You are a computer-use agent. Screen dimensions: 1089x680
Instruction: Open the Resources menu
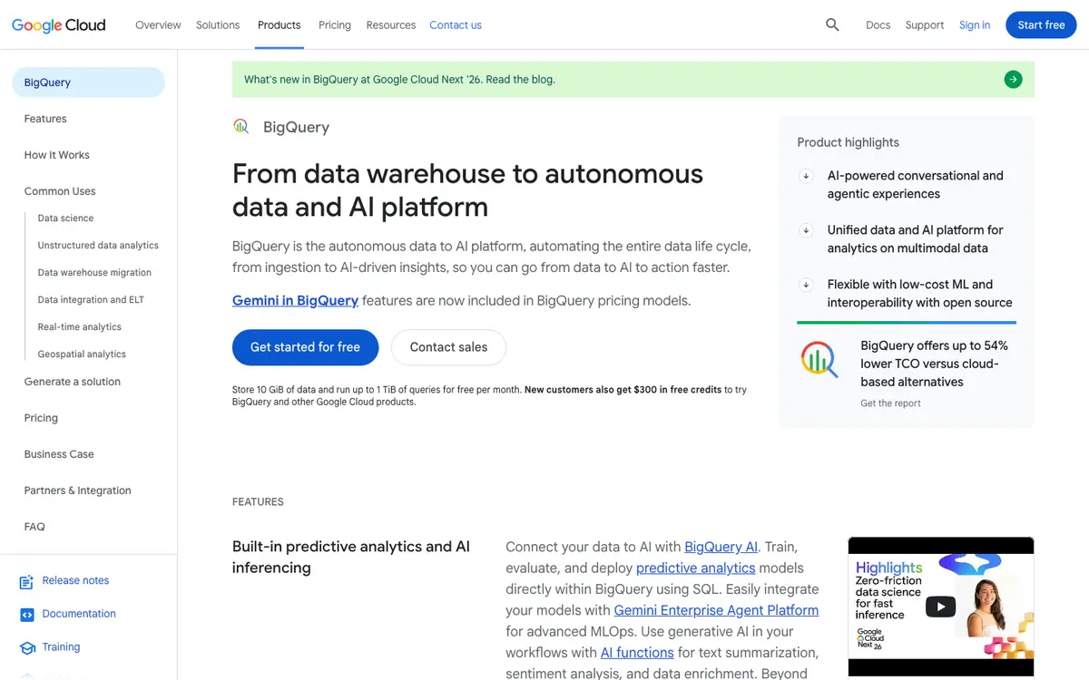coord(391,25)
